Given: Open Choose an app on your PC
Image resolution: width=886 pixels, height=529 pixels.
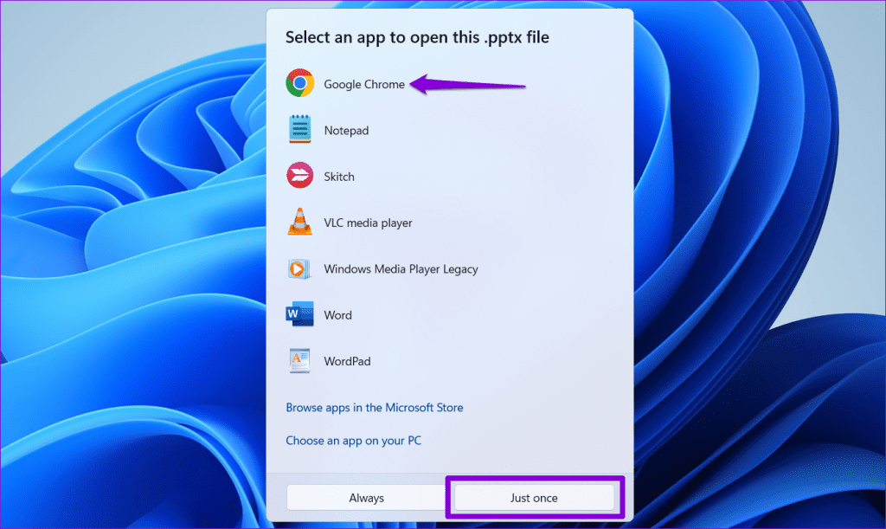Looking at the screenshot, I should point(354,441).
